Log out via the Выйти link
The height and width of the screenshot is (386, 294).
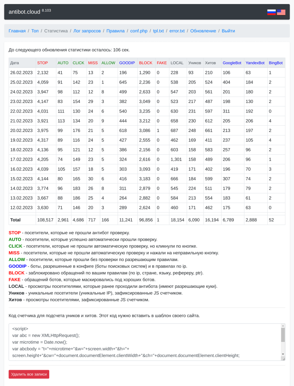tap(228, 31)
